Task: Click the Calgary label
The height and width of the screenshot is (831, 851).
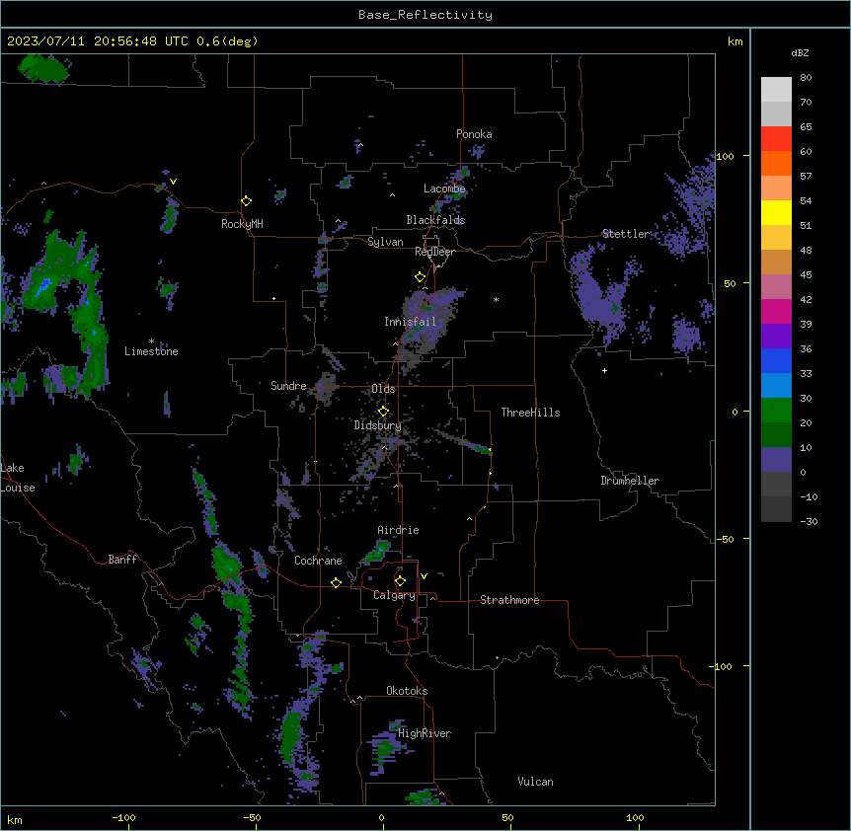Action: point(394,595)
